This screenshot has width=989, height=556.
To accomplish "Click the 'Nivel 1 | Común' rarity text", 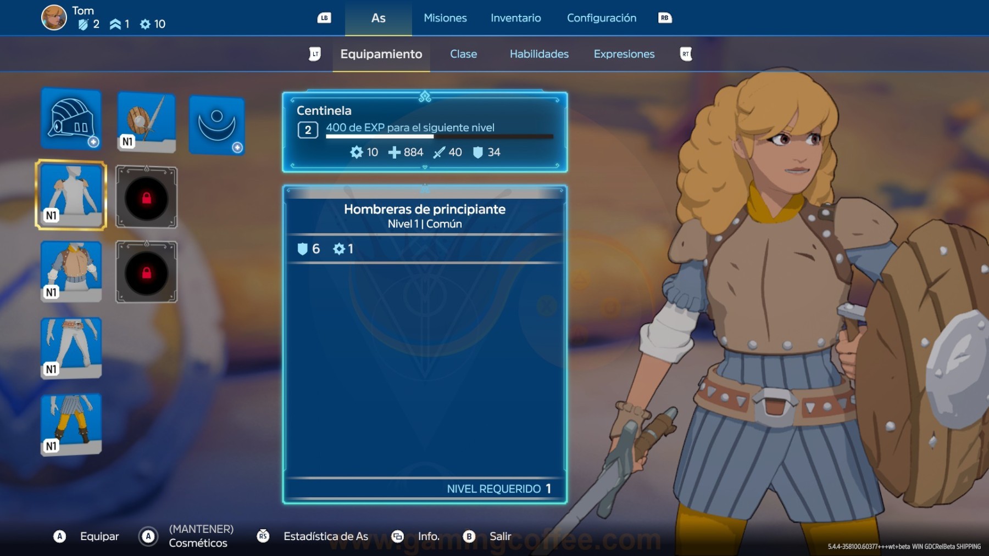I will pos(425,224).
